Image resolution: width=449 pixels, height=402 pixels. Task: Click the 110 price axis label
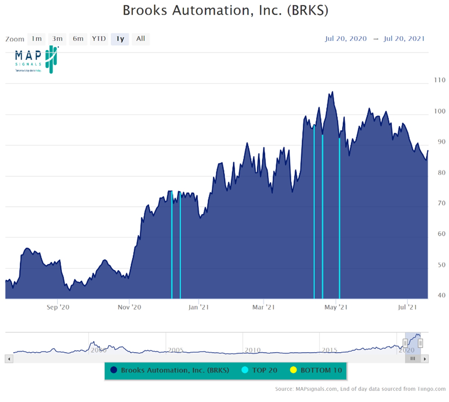click(440, 80)
